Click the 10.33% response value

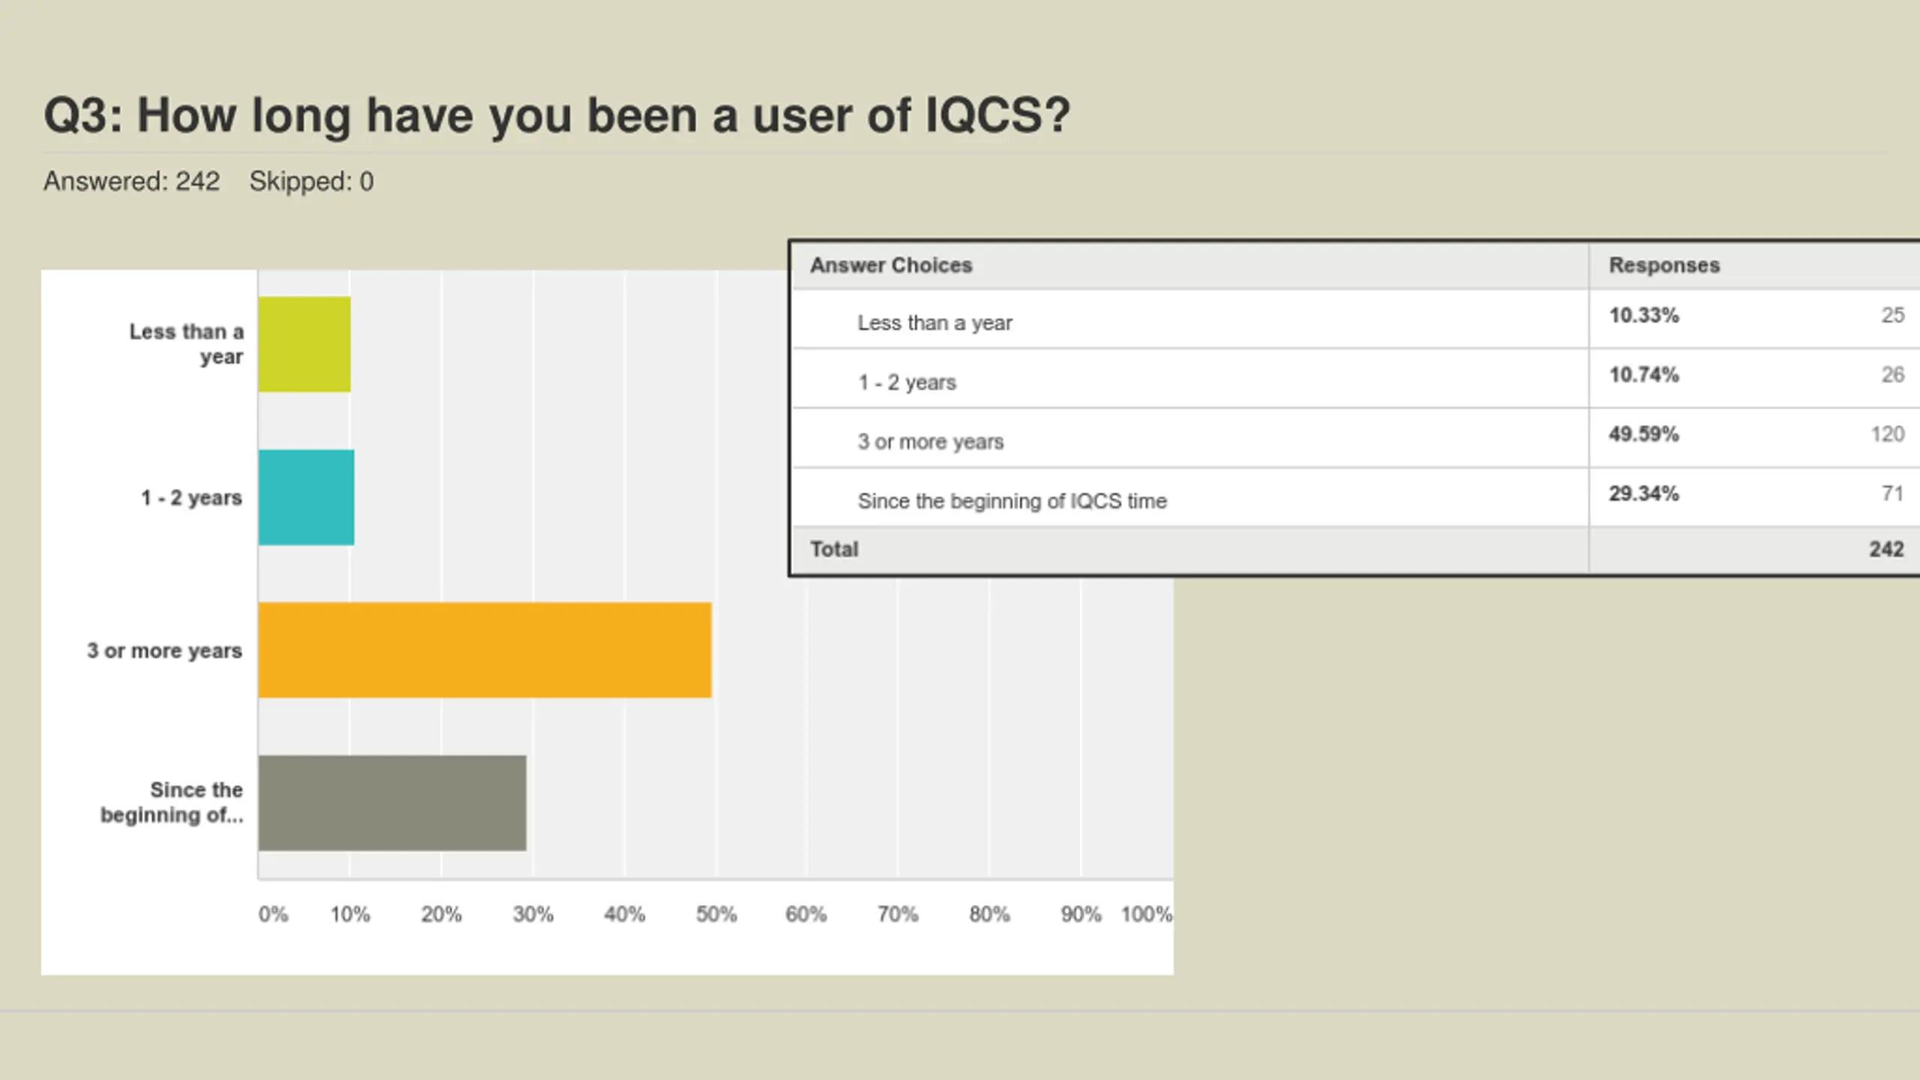1643,315
